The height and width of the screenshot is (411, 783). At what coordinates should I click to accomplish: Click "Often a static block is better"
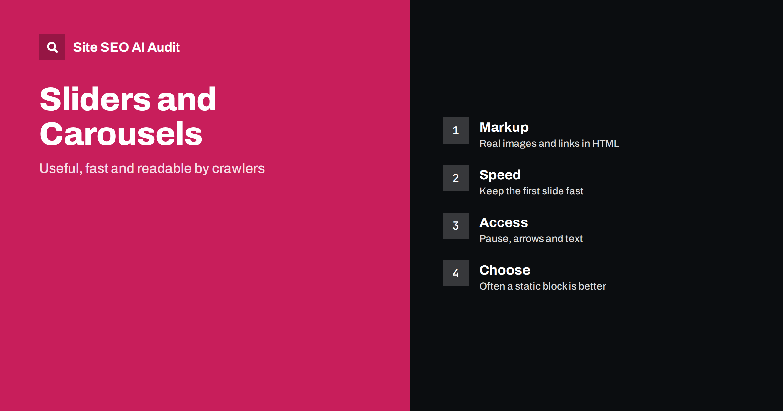click(x=543, y=286)
